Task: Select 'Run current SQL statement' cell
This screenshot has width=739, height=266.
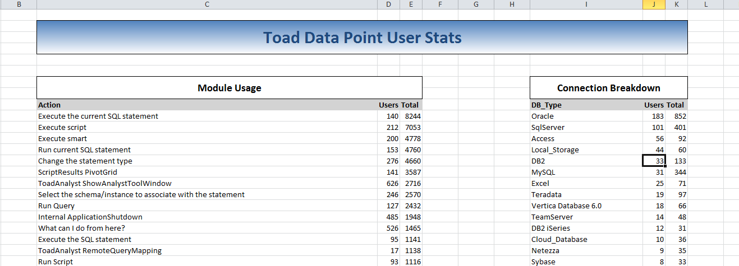Action: point(206,150)
